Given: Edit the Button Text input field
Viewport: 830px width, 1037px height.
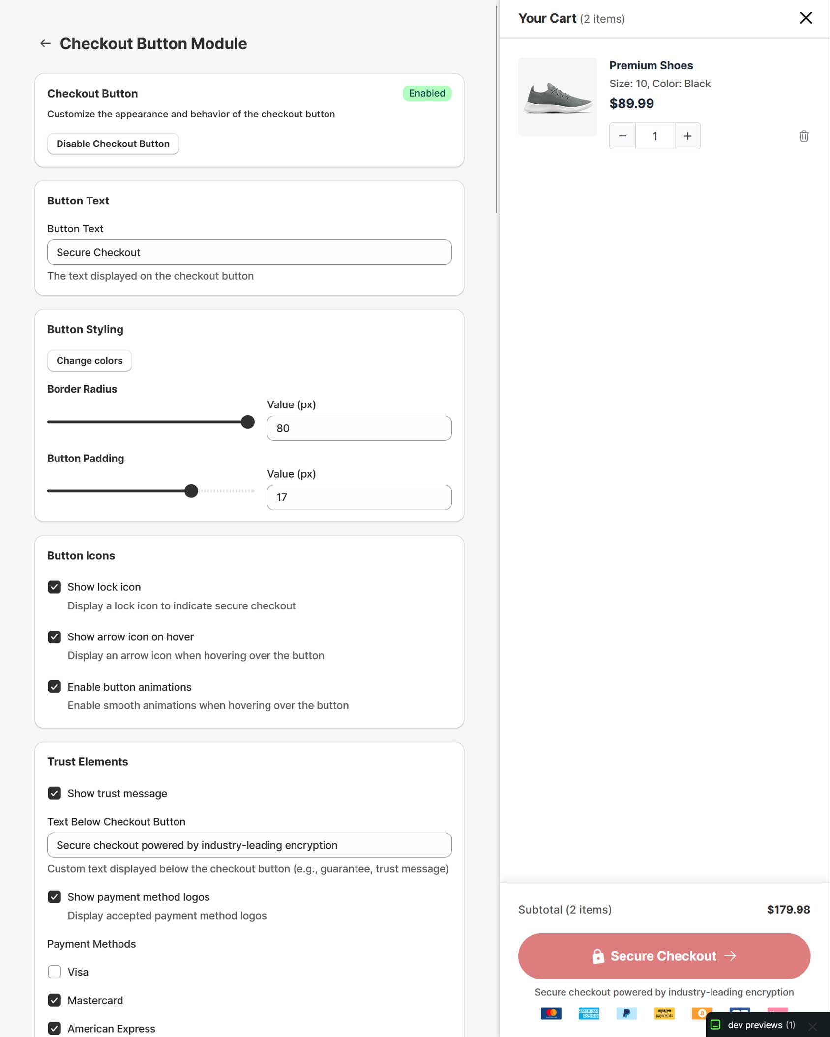Looking at the screenshot, I should click(249, 252).
